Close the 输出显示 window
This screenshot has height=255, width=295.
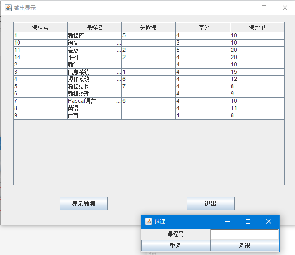pos(285,8)
